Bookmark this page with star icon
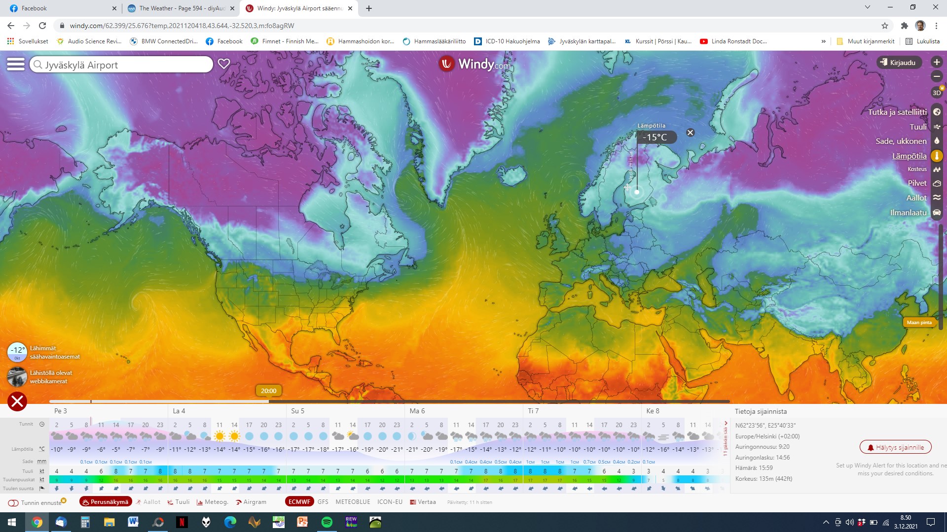 tap(885, 26)
